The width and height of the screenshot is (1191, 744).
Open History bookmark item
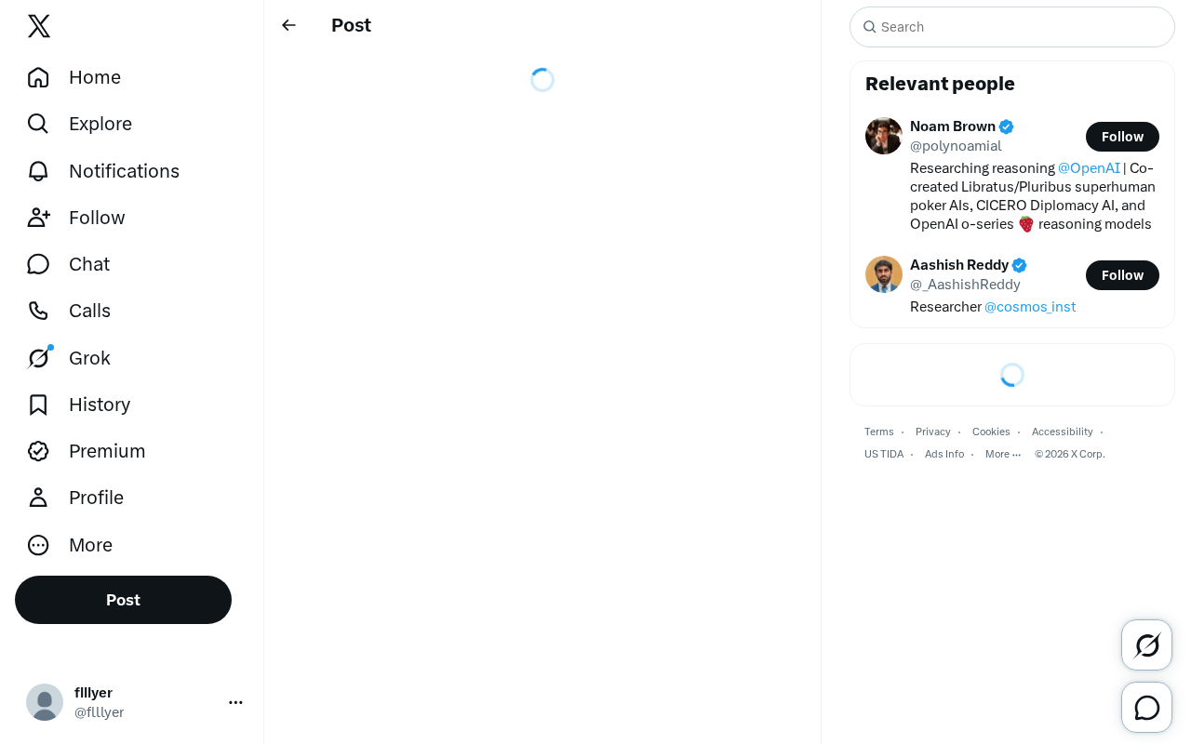[78, 405]
